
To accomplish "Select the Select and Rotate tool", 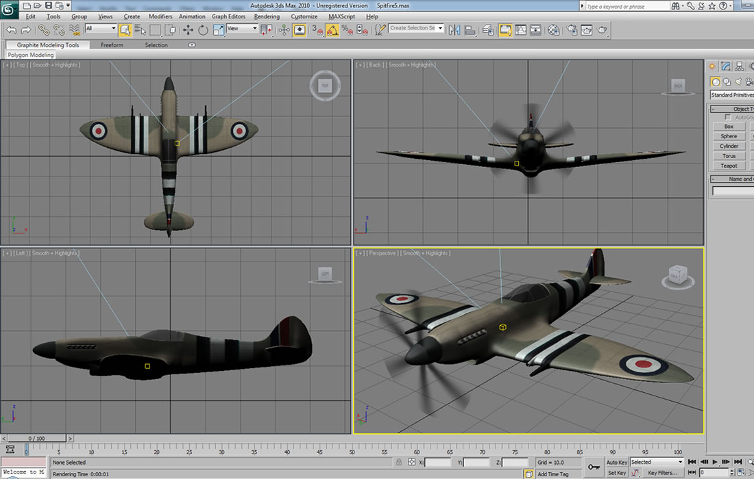I will (204, 29).
